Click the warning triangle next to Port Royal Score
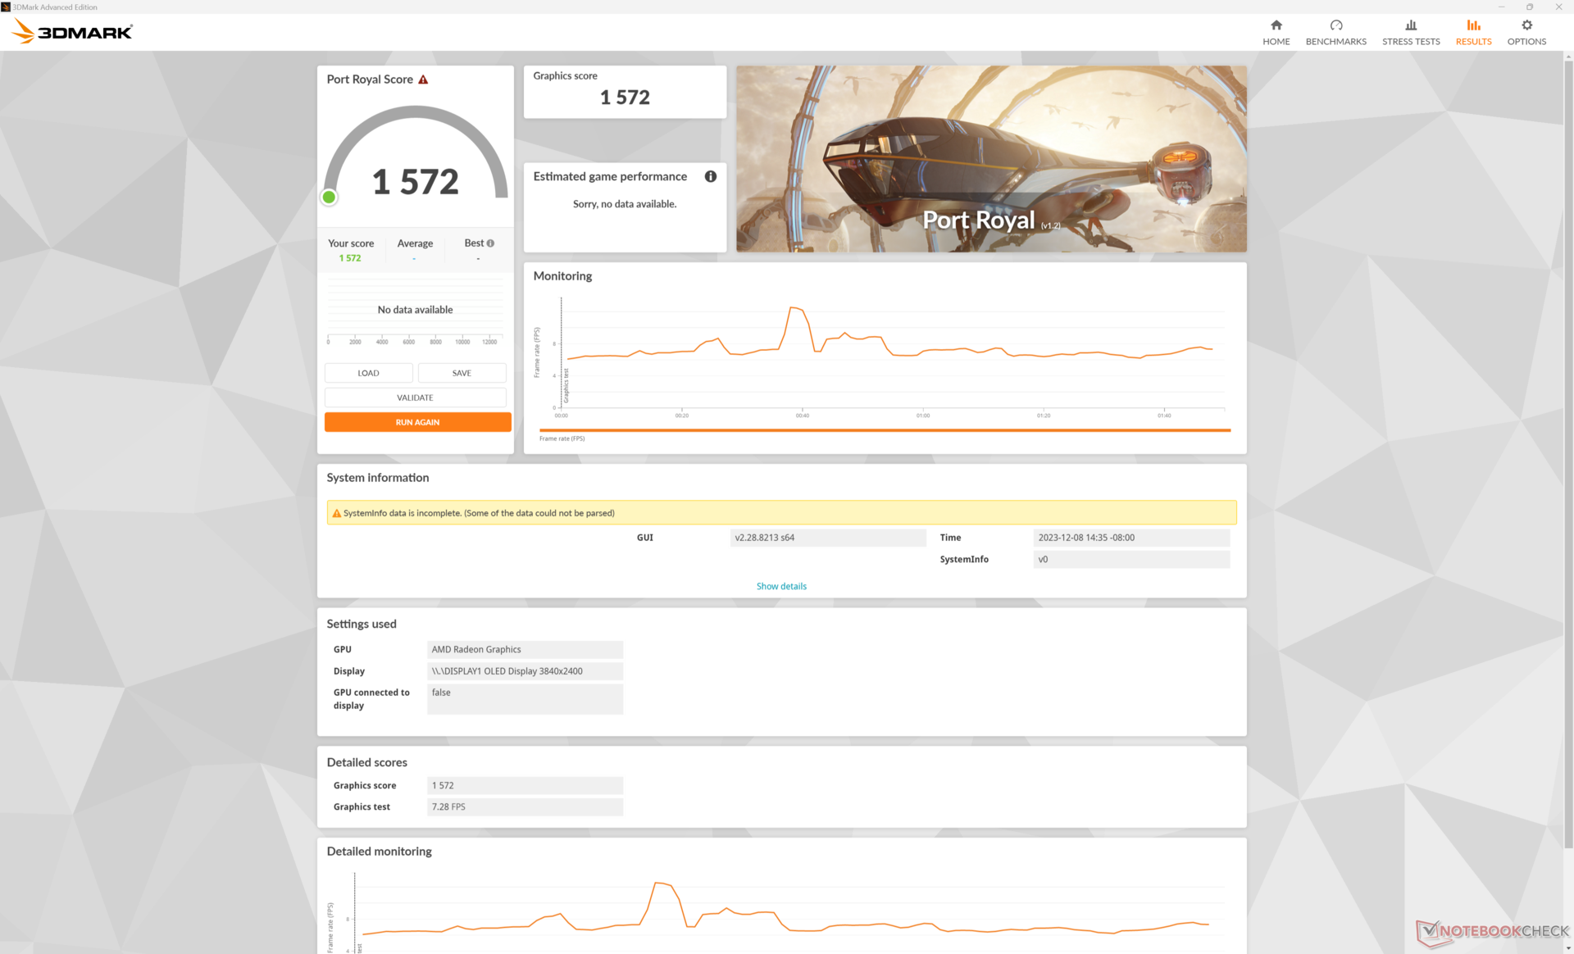This screenshot has width=1574, height=954. [x=423, y=79]
